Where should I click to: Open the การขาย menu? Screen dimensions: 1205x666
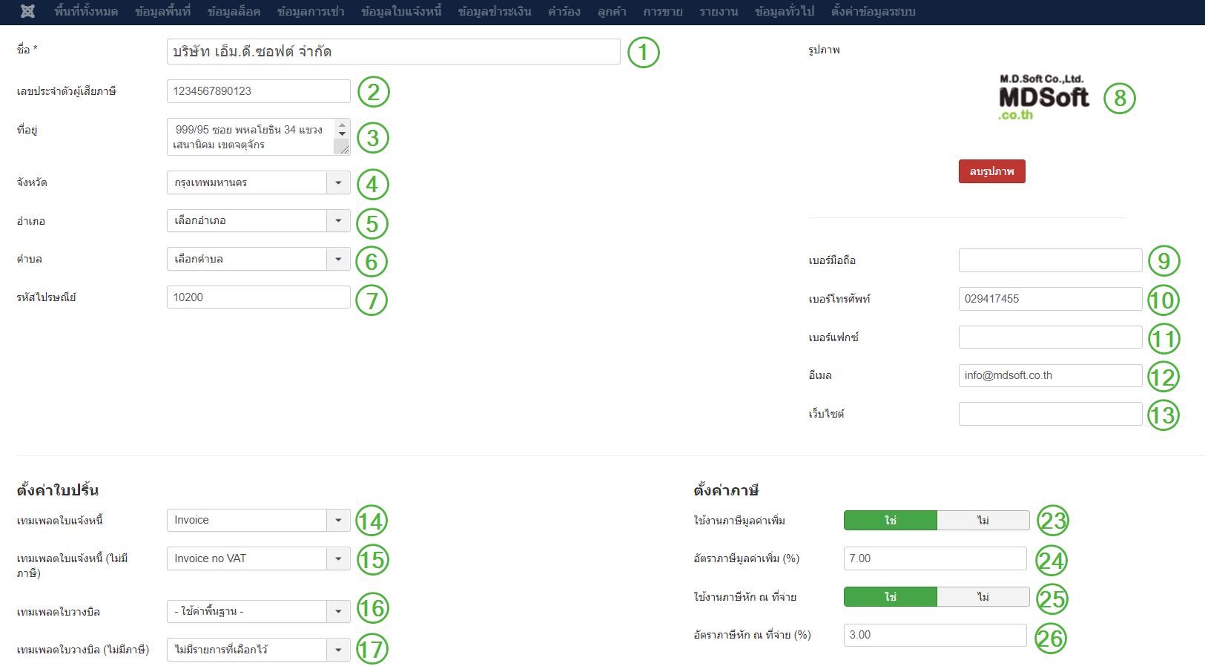663,11
